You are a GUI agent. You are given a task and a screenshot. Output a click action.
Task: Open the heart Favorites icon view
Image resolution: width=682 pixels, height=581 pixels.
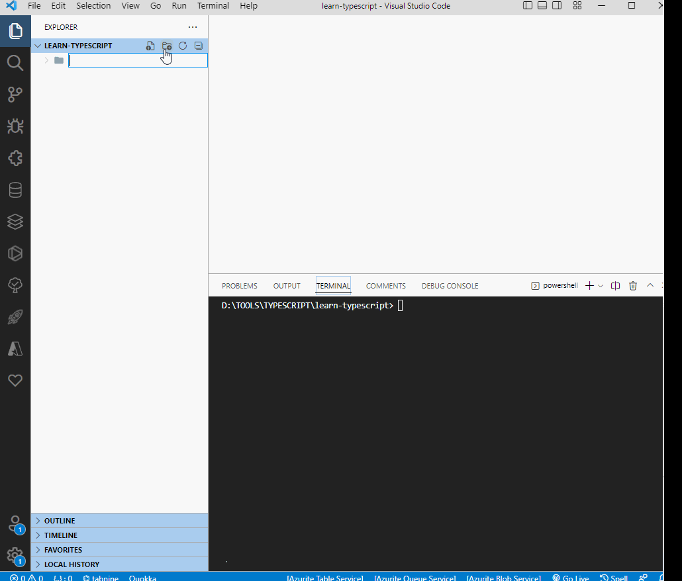click(15, 380)
